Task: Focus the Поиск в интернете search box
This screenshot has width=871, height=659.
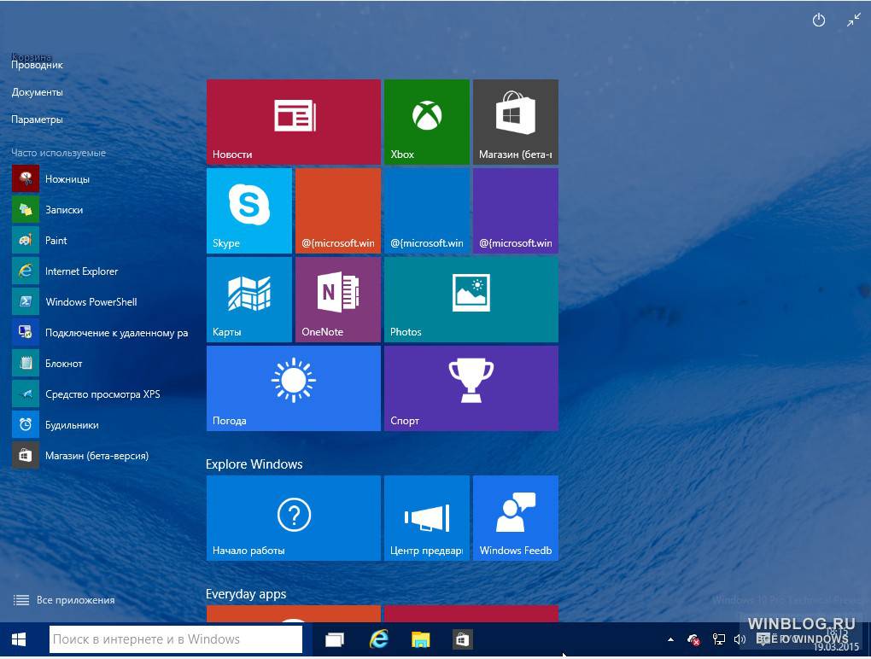Action: (x=176, y=639)
